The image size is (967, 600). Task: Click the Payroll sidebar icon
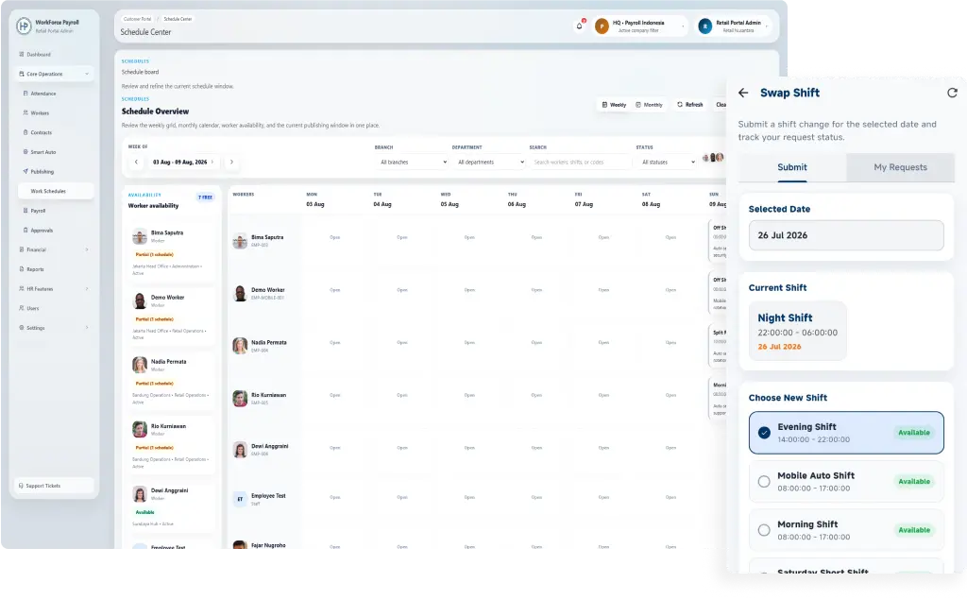click(25, 211)
